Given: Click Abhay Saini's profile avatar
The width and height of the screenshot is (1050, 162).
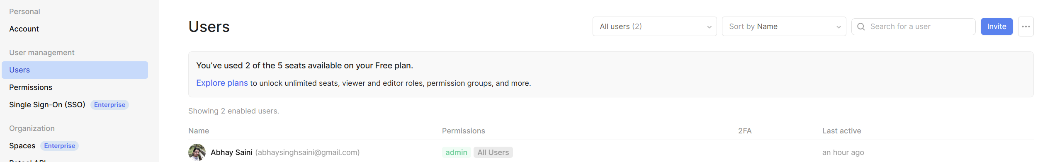Looking at the screenshot, I should point(197,152).
